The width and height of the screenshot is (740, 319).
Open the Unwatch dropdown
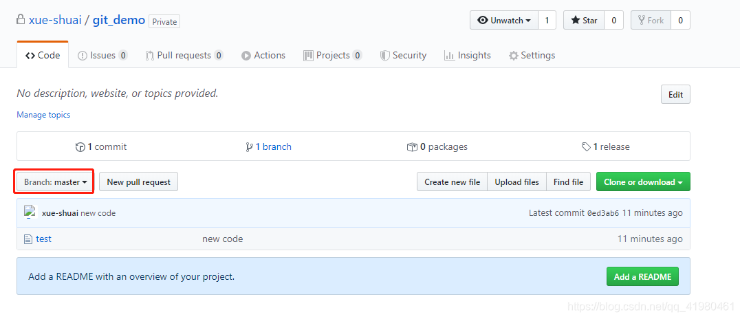pos(504,21)
